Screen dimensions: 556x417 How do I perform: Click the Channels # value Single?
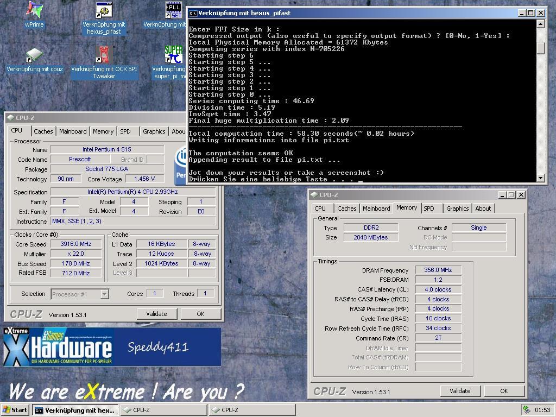coord(479,228)
